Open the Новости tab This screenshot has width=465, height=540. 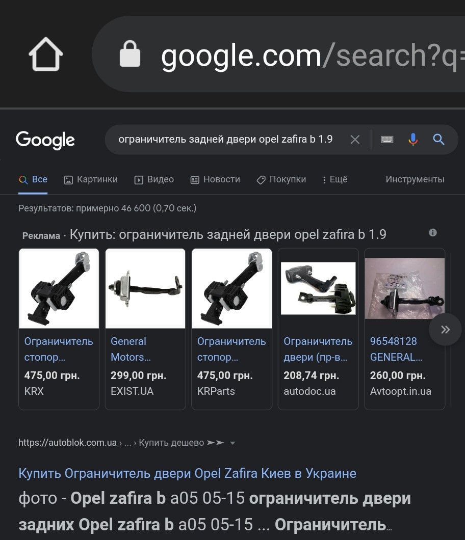point(215,179)
